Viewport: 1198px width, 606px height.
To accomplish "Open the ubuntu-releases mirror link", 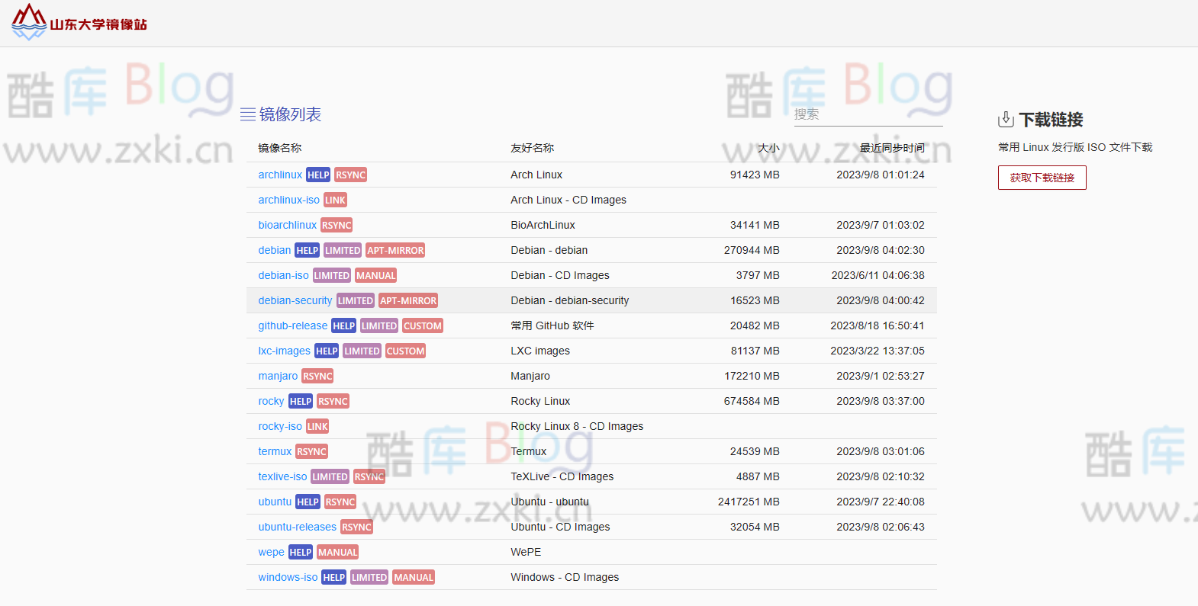I will [297, 527].
